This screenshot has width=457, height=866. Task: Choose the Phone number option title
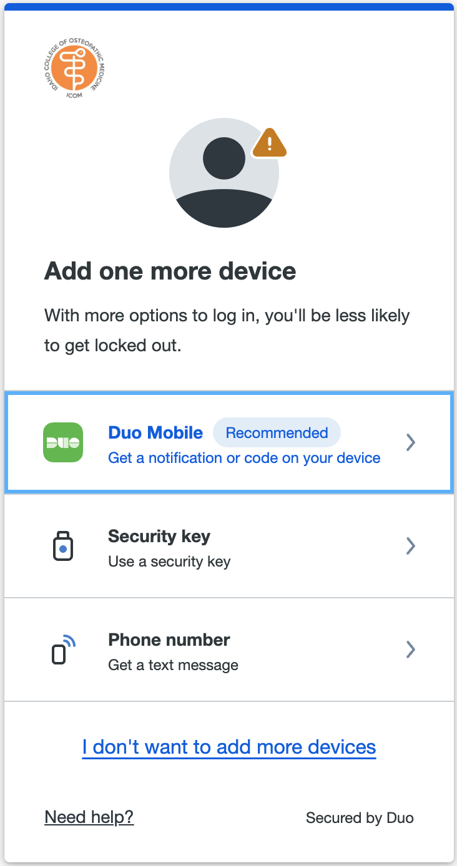(x=169, y=640)
